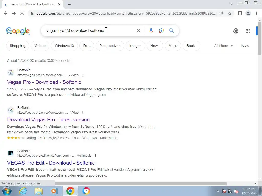262x196 pixels.
Task: Stop loading the page
Action: pos(22,13)
